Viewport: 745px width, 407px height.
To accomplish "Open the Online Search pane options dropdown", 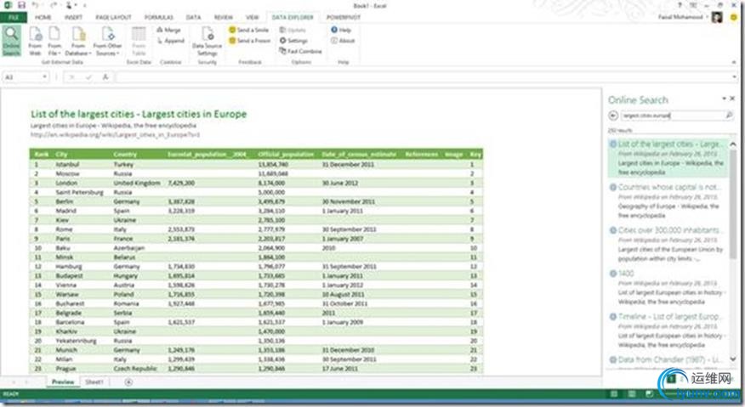I will tap(724, 99).
